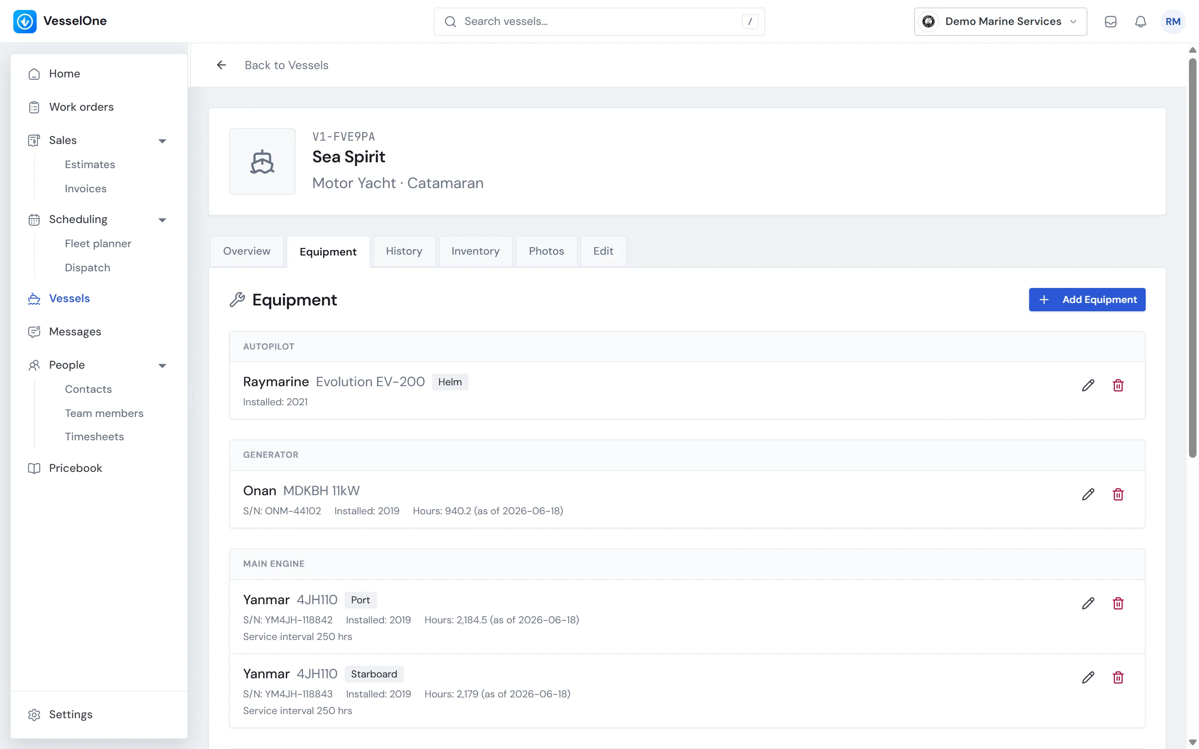Click serial number ONM-44102
Viewport: 1199px width, 749px height.
point(282,511)
